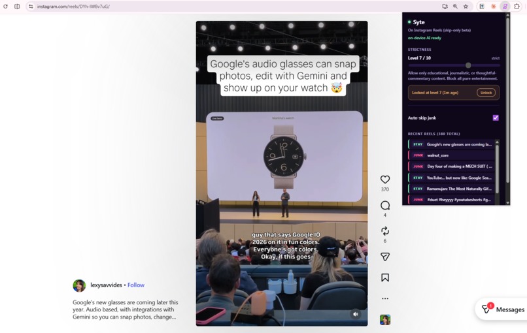Uncheck the Auto-skip junk checkbox
Viewport: 527px width, 333px height.
click(x=496, y=118)
